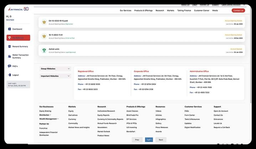Open the Customer Corner menu
This screenshot has height=149, width=256.
point(202,10)
